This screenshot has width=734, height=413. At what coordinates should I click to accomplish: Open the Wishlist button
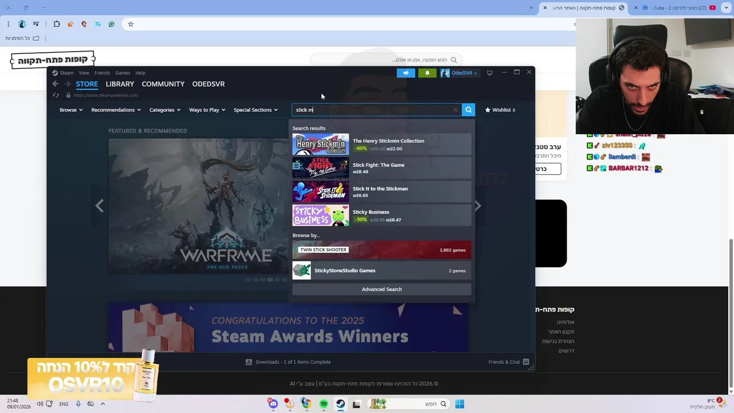coord(500,110)
